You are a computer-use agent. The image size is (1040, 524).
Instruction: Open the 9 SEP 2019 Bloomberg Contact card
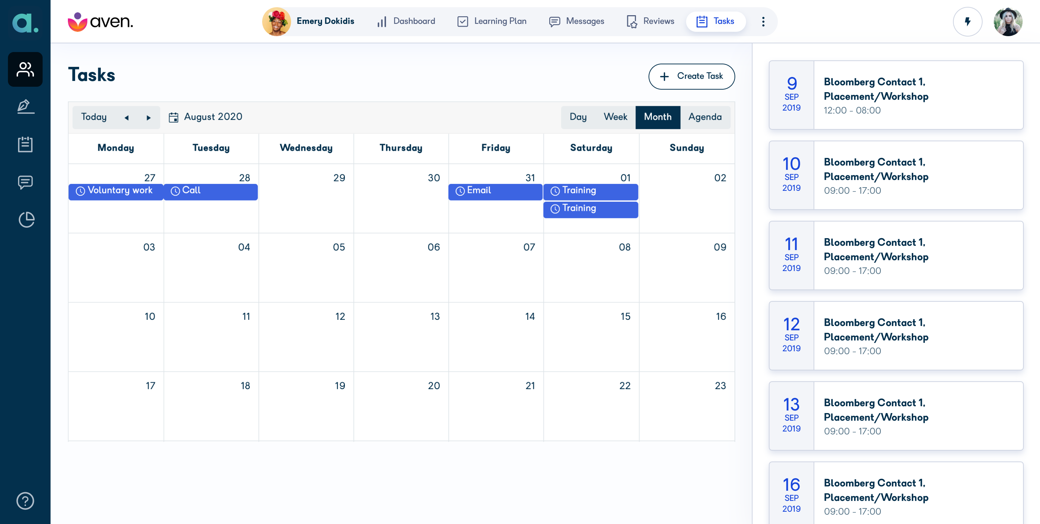[x=896, y=95]
